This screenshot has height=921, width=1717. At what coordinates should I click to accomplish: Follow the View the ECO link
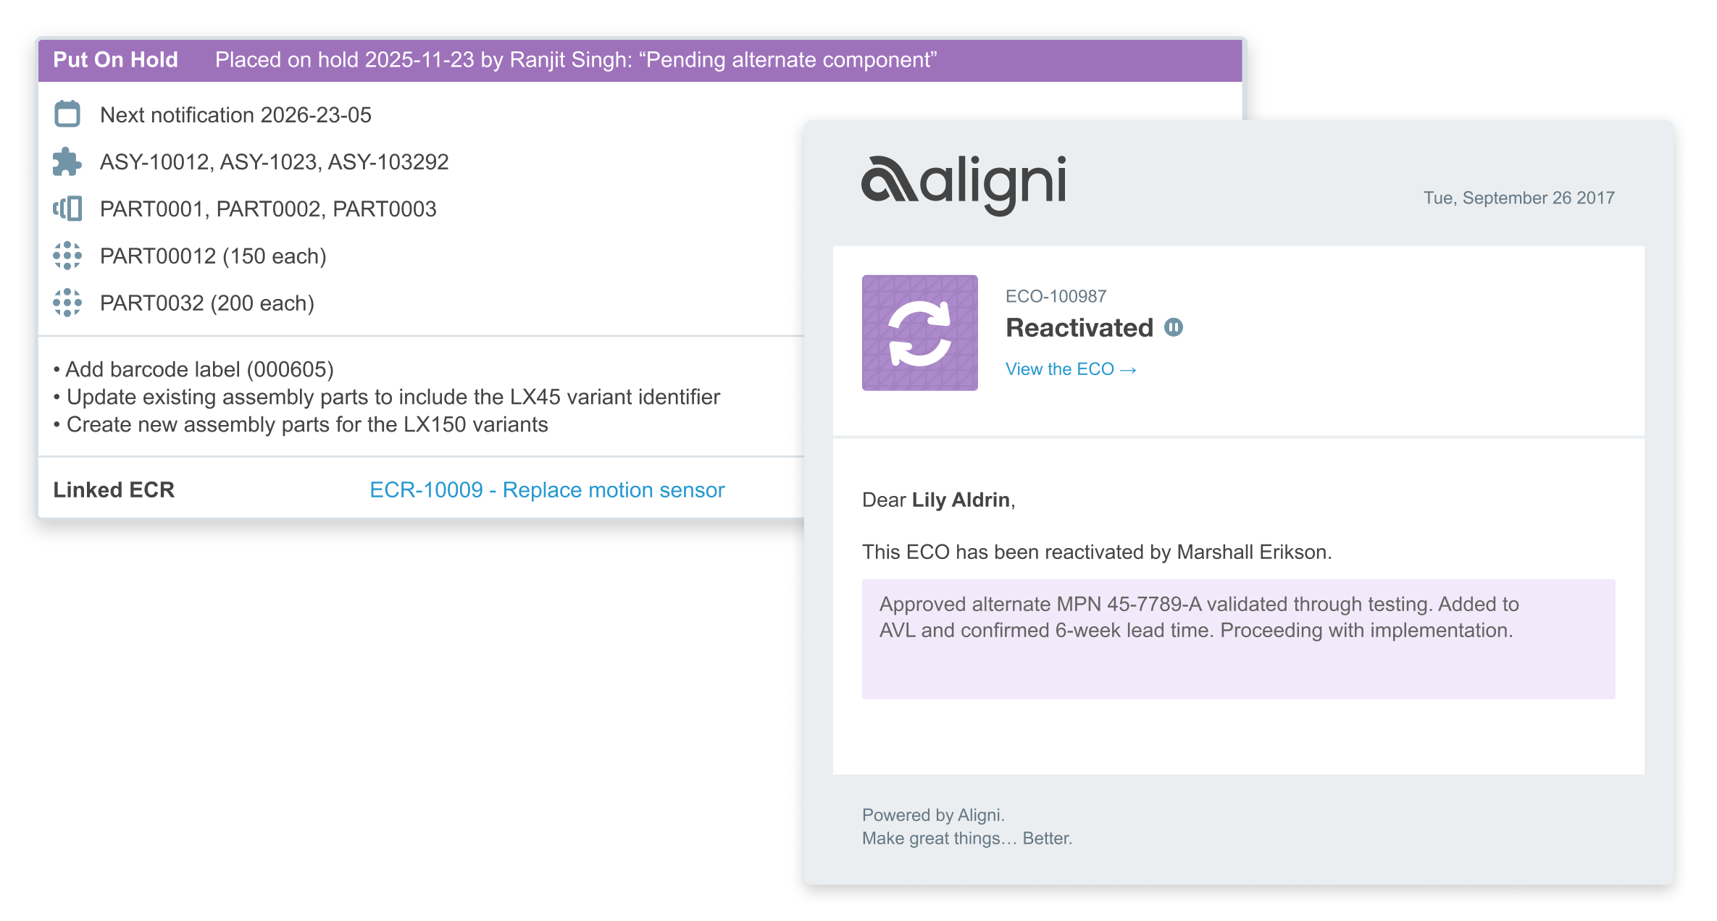pyautogui.click(x=1070, y=369)
